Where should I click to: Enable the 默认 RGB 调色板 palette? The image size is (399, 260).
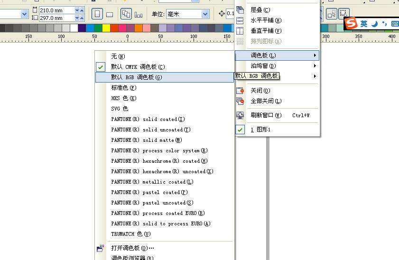137,77
